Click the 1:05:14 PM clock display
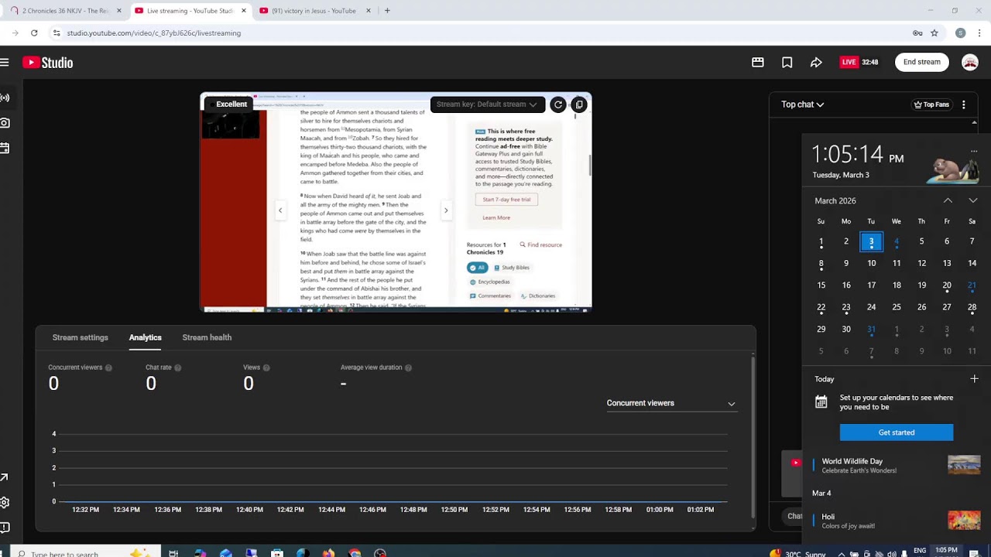Viewport: 991px width, 557px height. click(x=857, y=155)
